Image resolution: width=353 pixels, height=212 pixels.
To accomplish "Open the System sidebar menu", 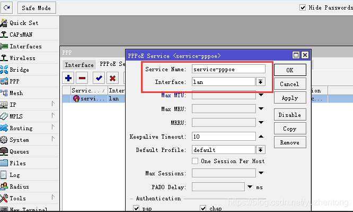I will tap(19, 140).
